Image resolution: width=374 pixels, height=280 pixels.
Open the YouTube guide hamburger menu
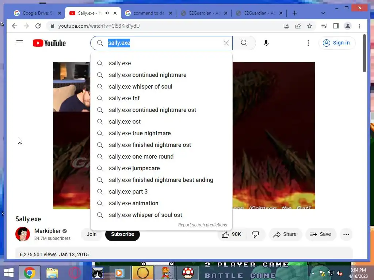pyautogui.click(x=20, y=43)
